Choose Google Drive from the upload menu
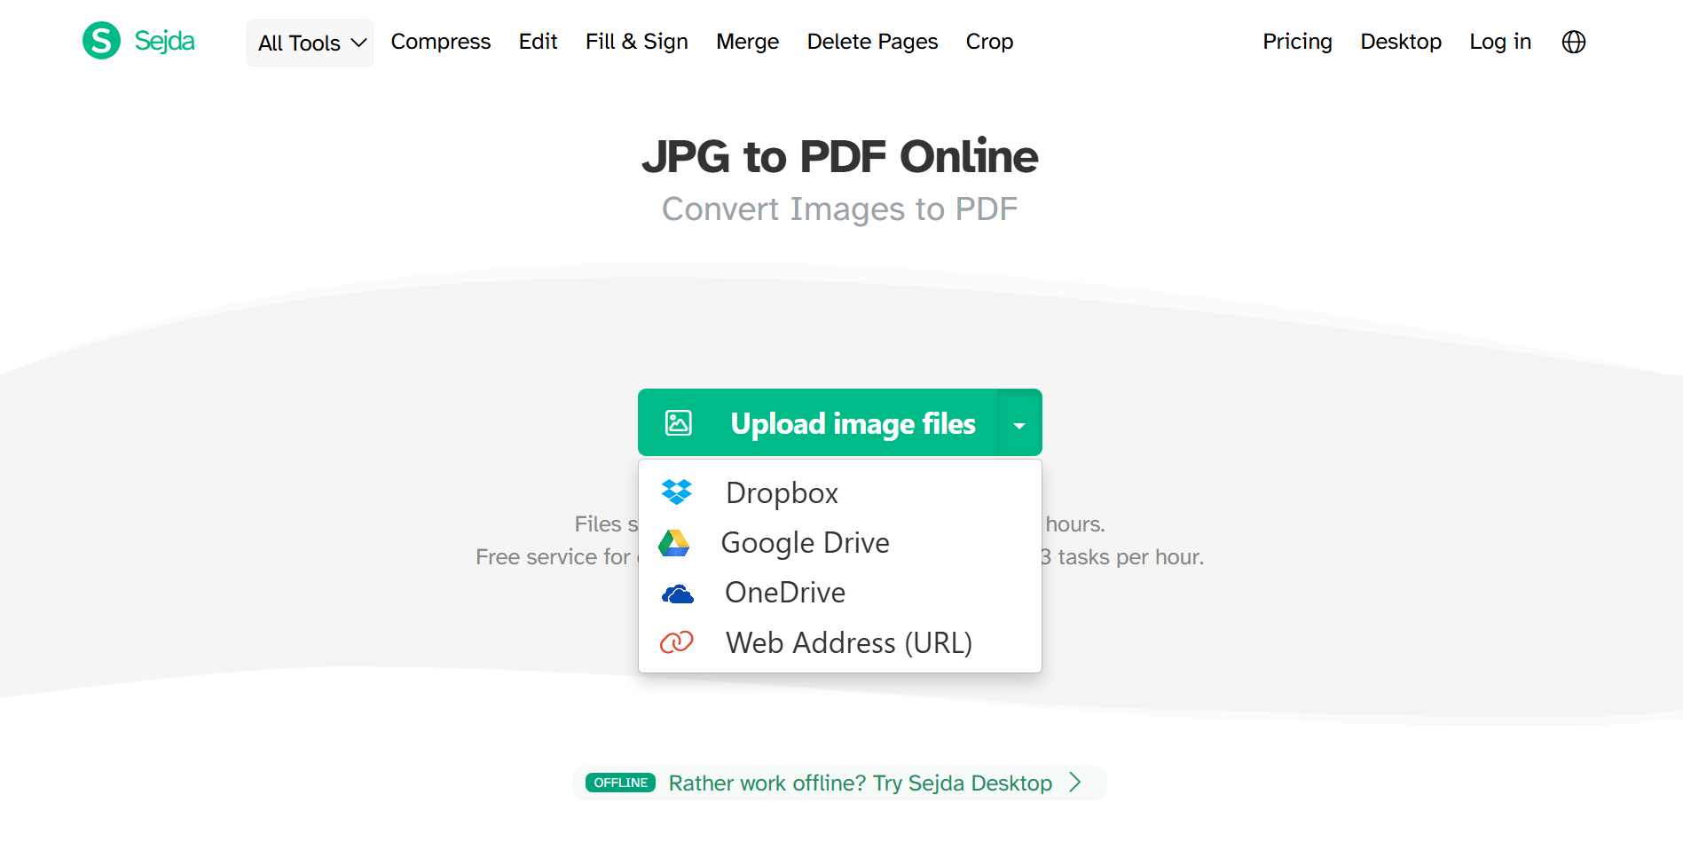Screen dimensions: 1683x842 click(839, 542)
